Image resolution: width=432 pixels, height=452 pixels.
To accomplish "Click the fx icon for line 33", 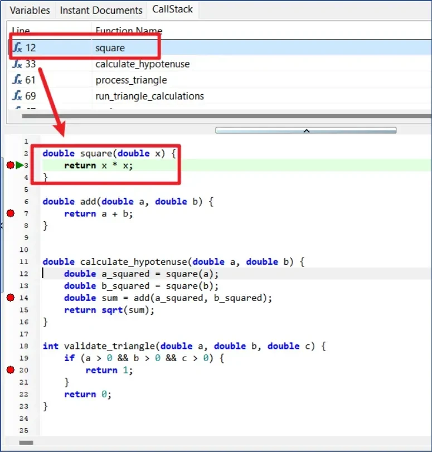I will coord(17,64).
